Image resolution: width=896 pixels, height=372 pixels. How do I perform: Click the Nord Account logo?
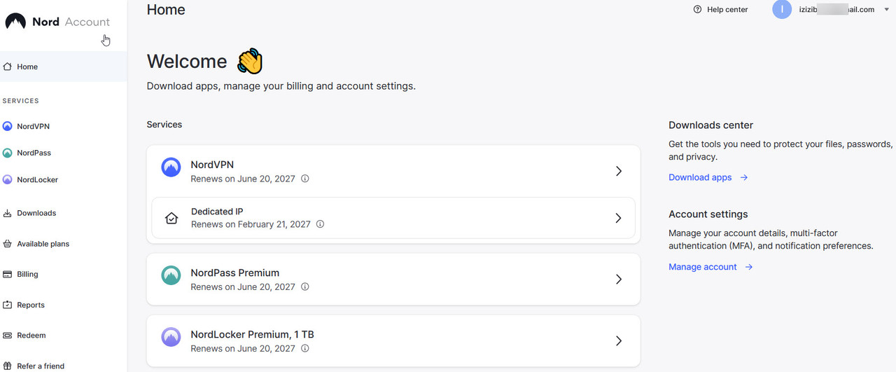tap(57, 22)
